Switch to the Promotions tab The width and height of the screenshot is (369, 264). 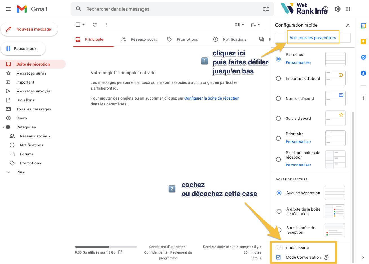coord(182,39)
